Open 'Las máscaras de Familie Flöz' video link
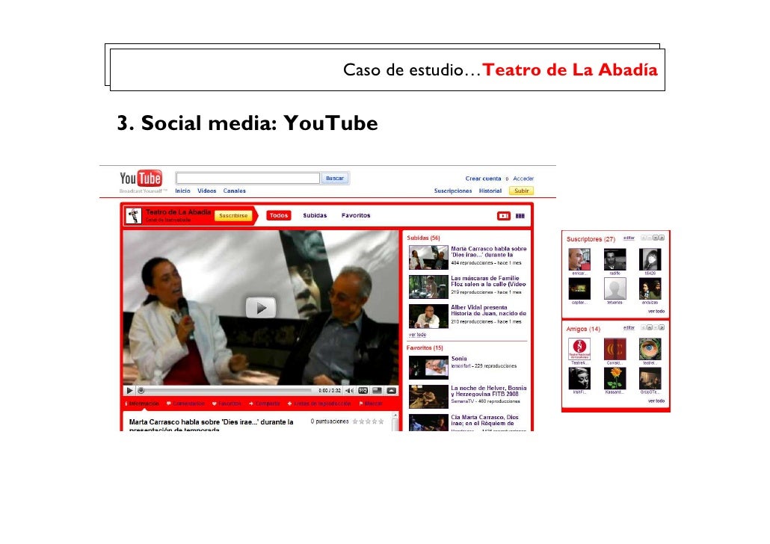 488,281
